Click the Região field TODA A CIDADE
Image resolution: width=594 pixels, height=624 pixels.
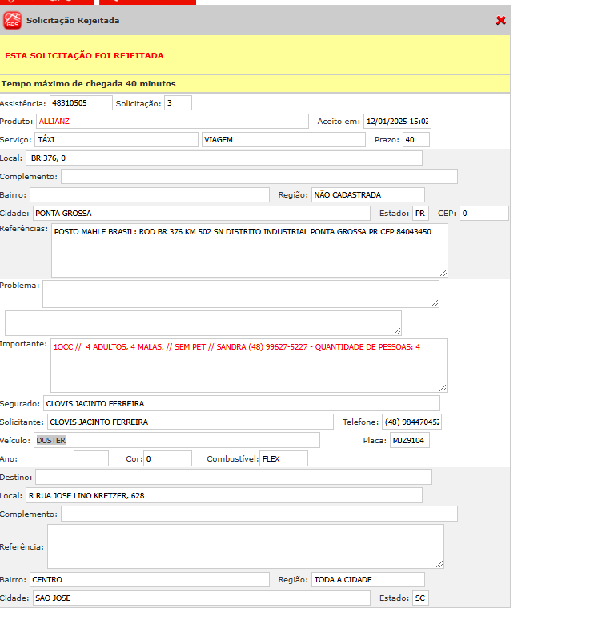[368, 579]
